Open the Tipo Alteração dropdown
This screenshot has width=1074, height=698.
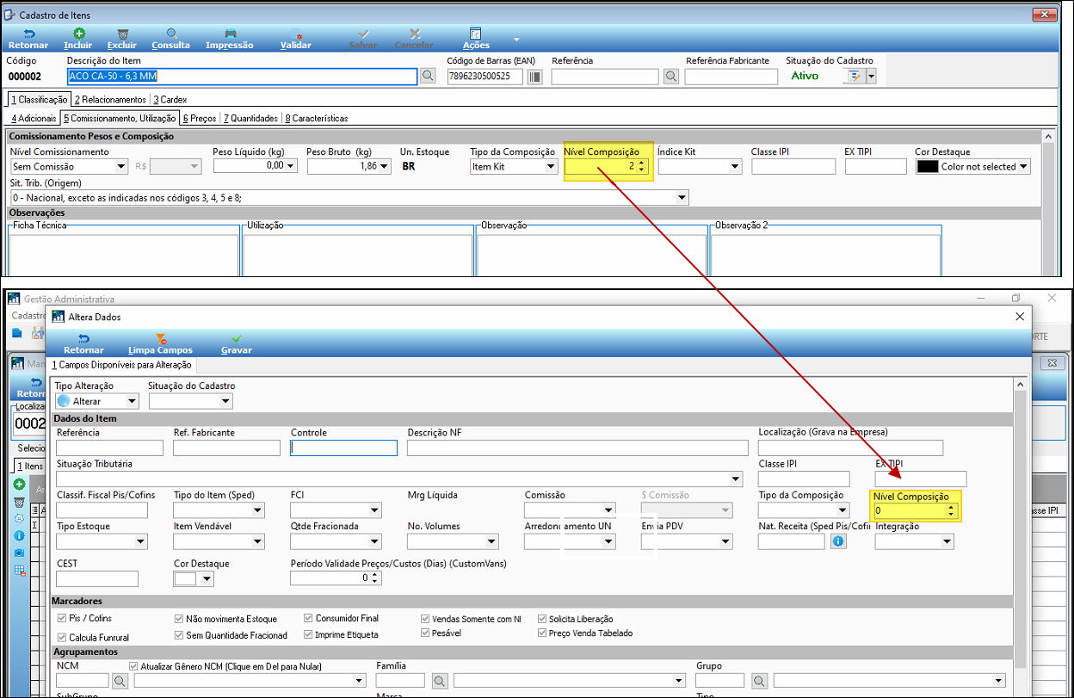click(x=132, y=401)
